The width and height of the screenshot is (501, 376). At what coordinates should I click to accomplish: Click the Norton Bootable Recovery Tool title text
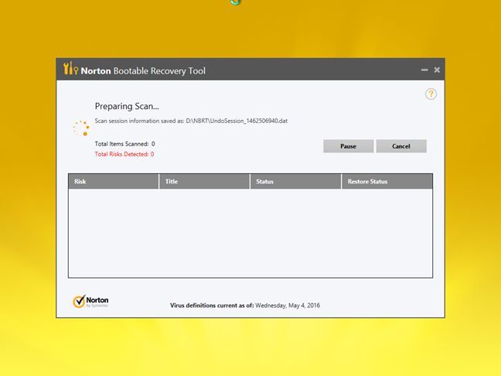coord(145,70)
